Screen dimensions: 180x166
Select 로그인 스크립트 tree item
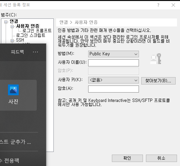pos(30,35)
